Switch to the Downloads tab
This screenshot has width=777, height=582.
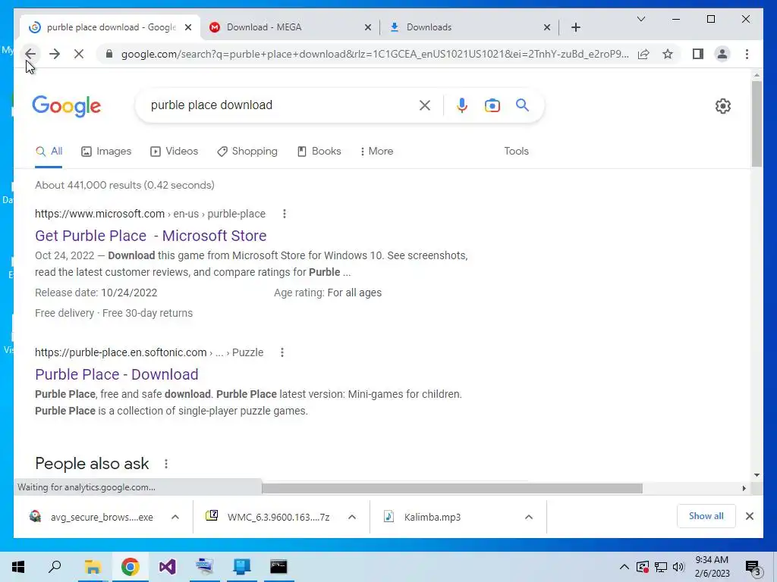click(468, 27)
